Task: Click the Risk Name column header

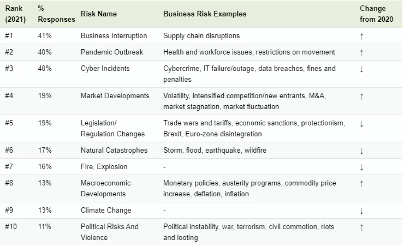Action: pos(99,14)
